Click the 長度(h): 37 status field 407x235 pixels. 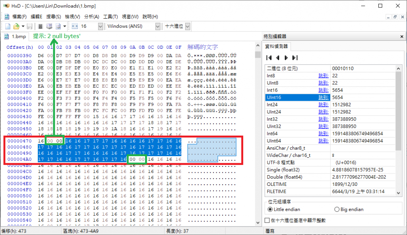coord(177,231)
